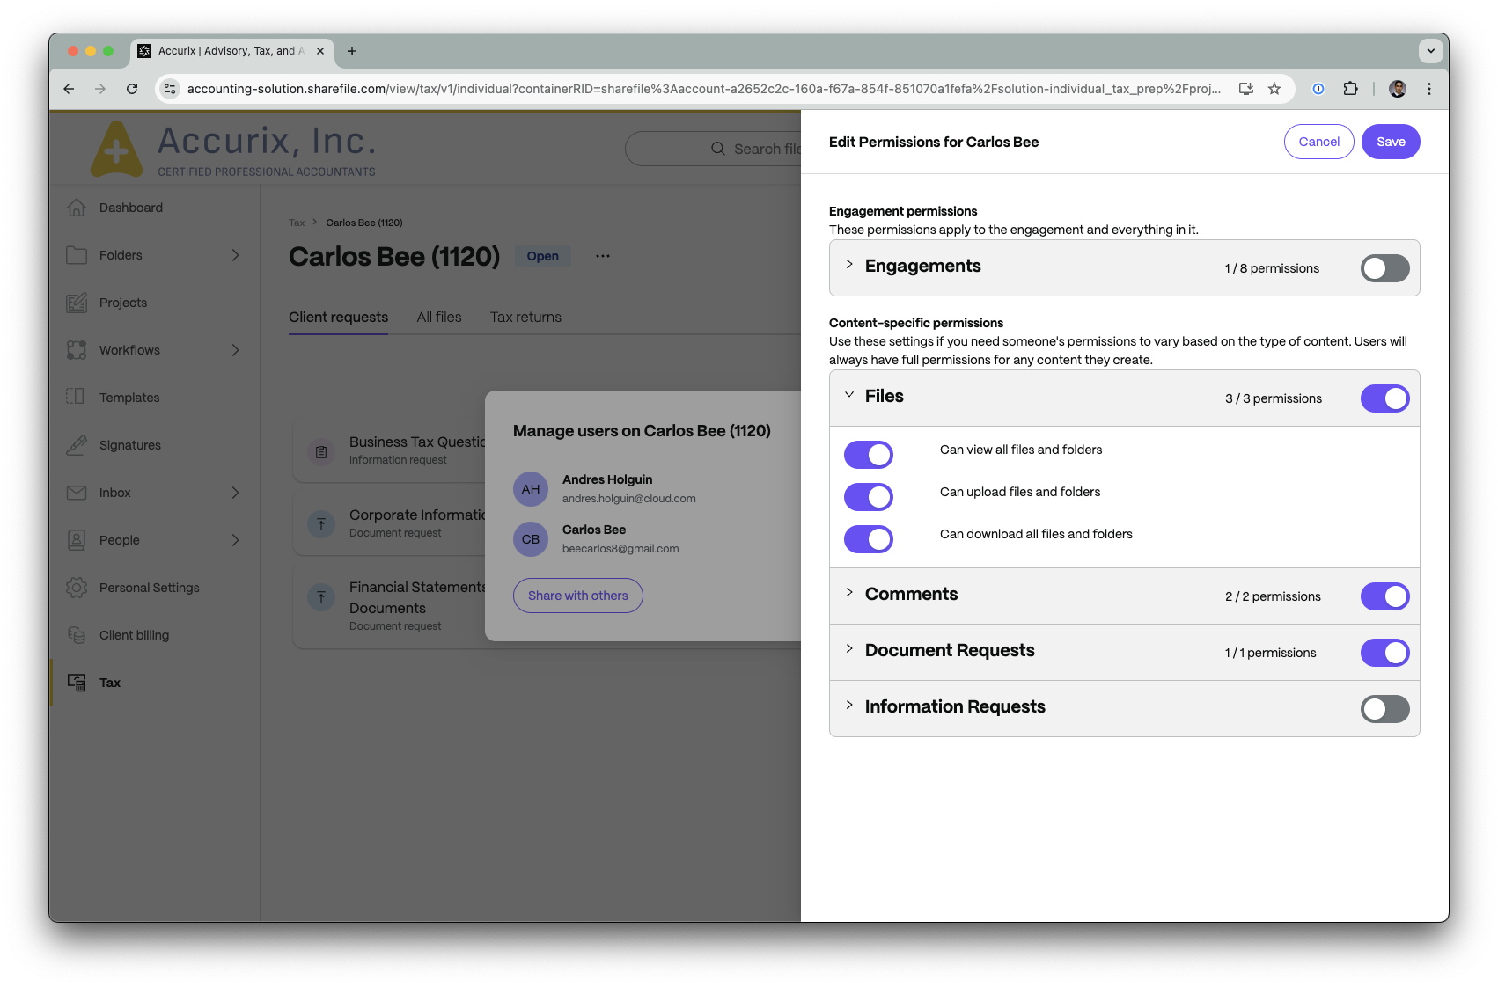Cancel editing permissions
Viewport: 1498px width, 987px height.
pyautogui.click(x=1318, y=142)
